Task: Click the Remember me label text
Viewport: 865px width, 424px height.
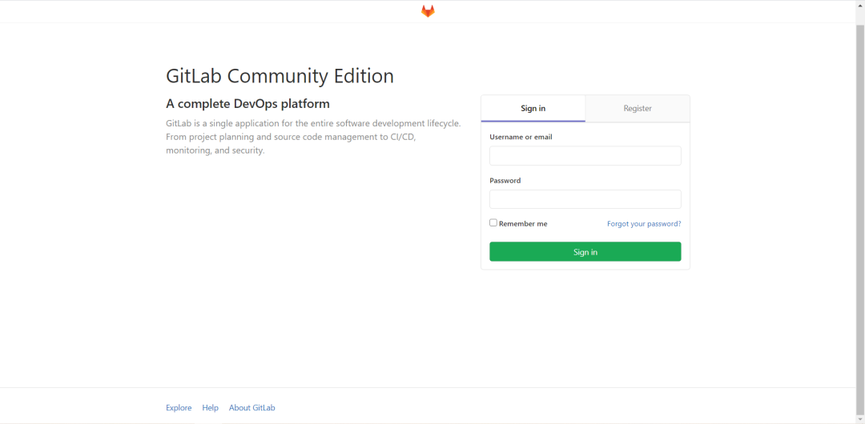Action: pos(523,224)
